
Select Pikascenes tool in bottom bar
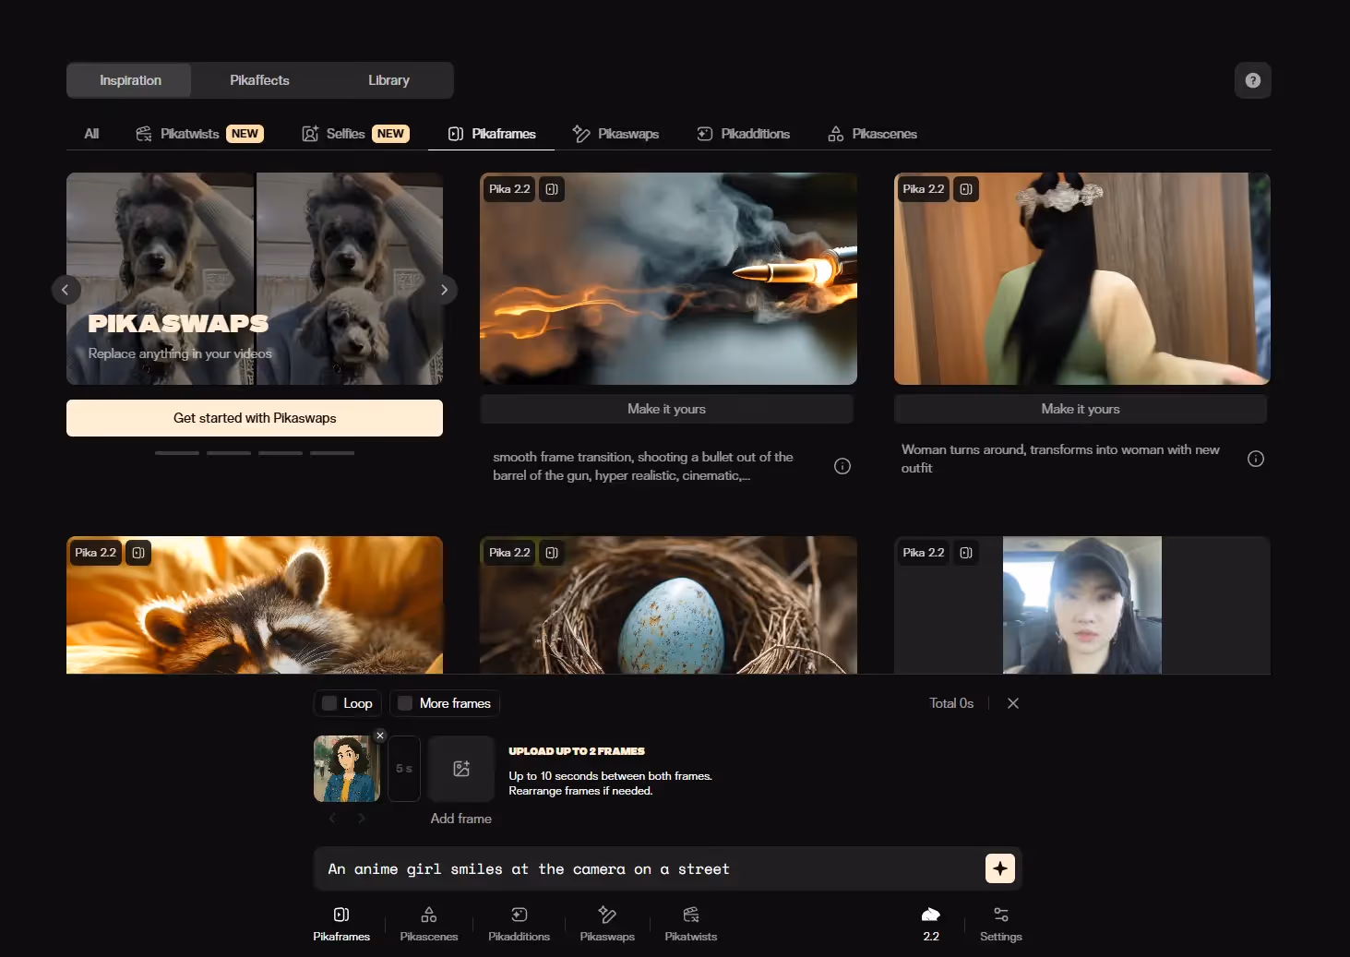(429, 924)
